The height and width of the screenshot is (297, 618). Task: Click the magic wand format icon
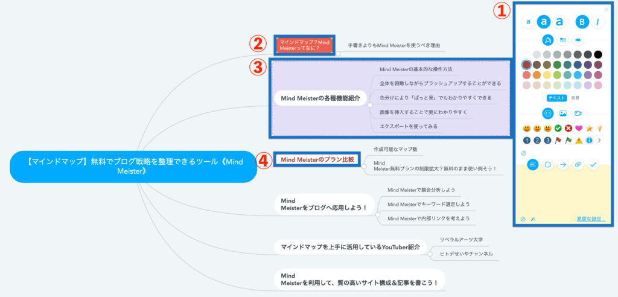tap(533, 219)
